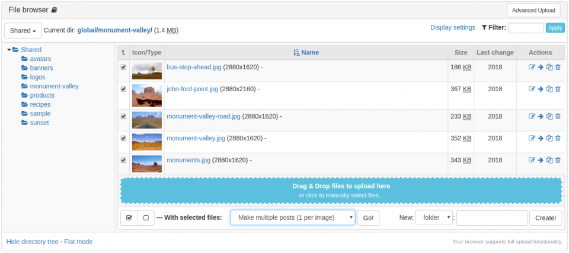Navigate to global in current dir path
Screen dimensions: 569x253
[87, 30]
